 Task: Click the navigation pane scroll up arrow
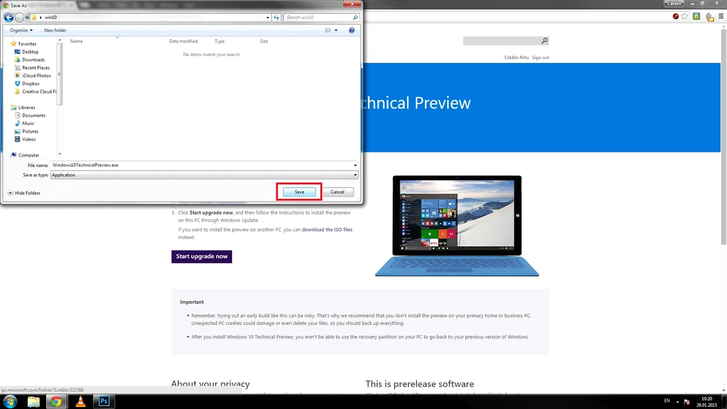[60, 40]
